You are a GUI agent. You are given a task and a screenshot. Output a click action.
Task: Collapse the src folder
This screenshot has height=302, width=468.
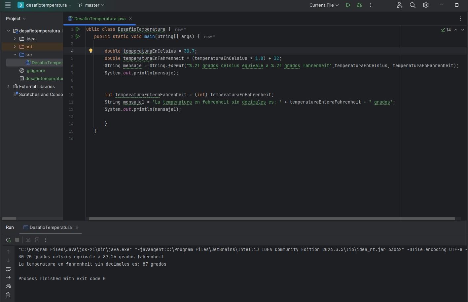pyautogui.click(x=15, y=55)
